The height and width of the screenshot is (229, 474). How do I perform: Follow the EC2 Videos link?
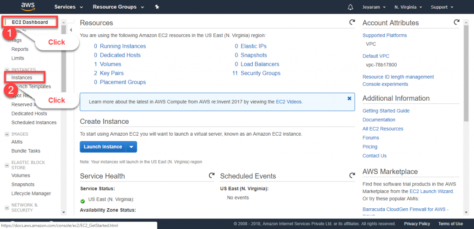pyautogui.click(x=289, y=102)
